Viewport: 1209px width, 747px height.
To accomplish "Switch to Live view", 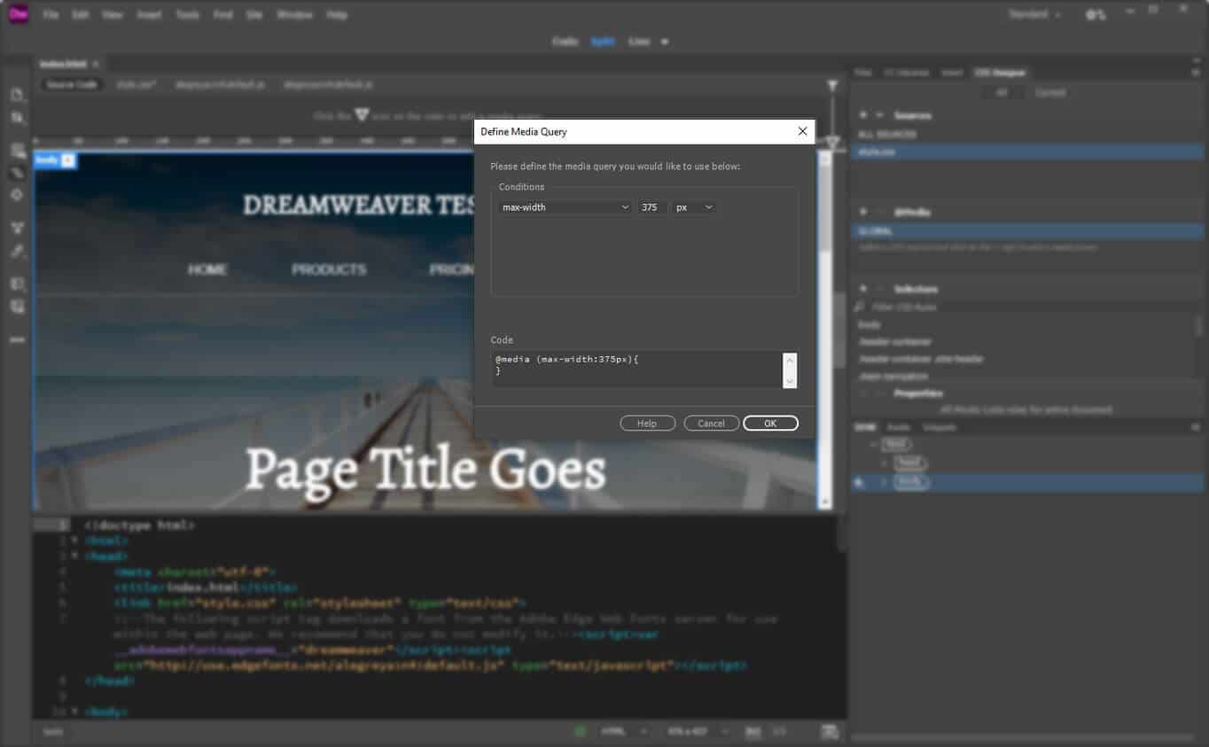I will point(638,42).
